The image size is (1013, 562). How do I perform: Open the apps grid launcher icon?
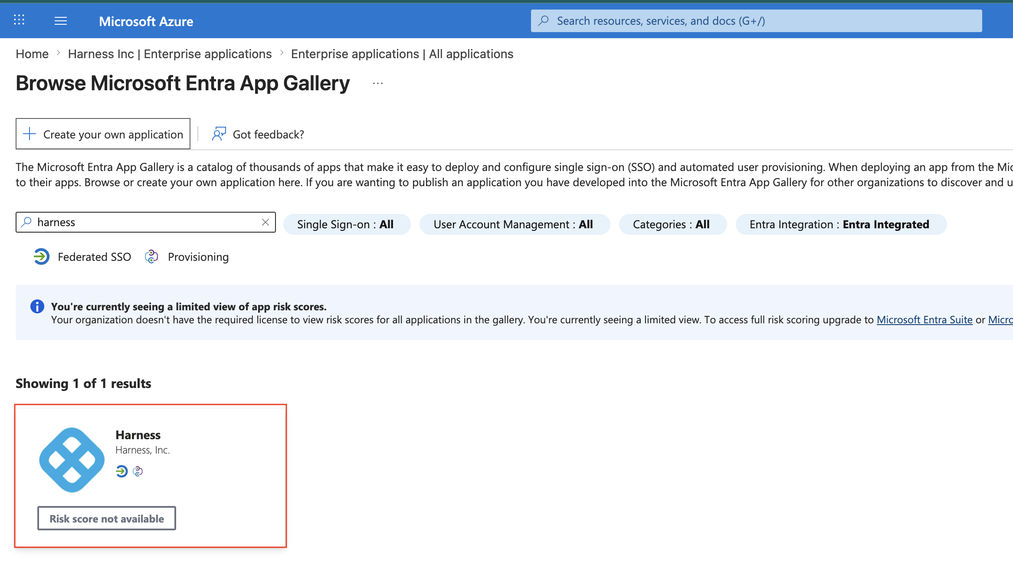(19, 20)
